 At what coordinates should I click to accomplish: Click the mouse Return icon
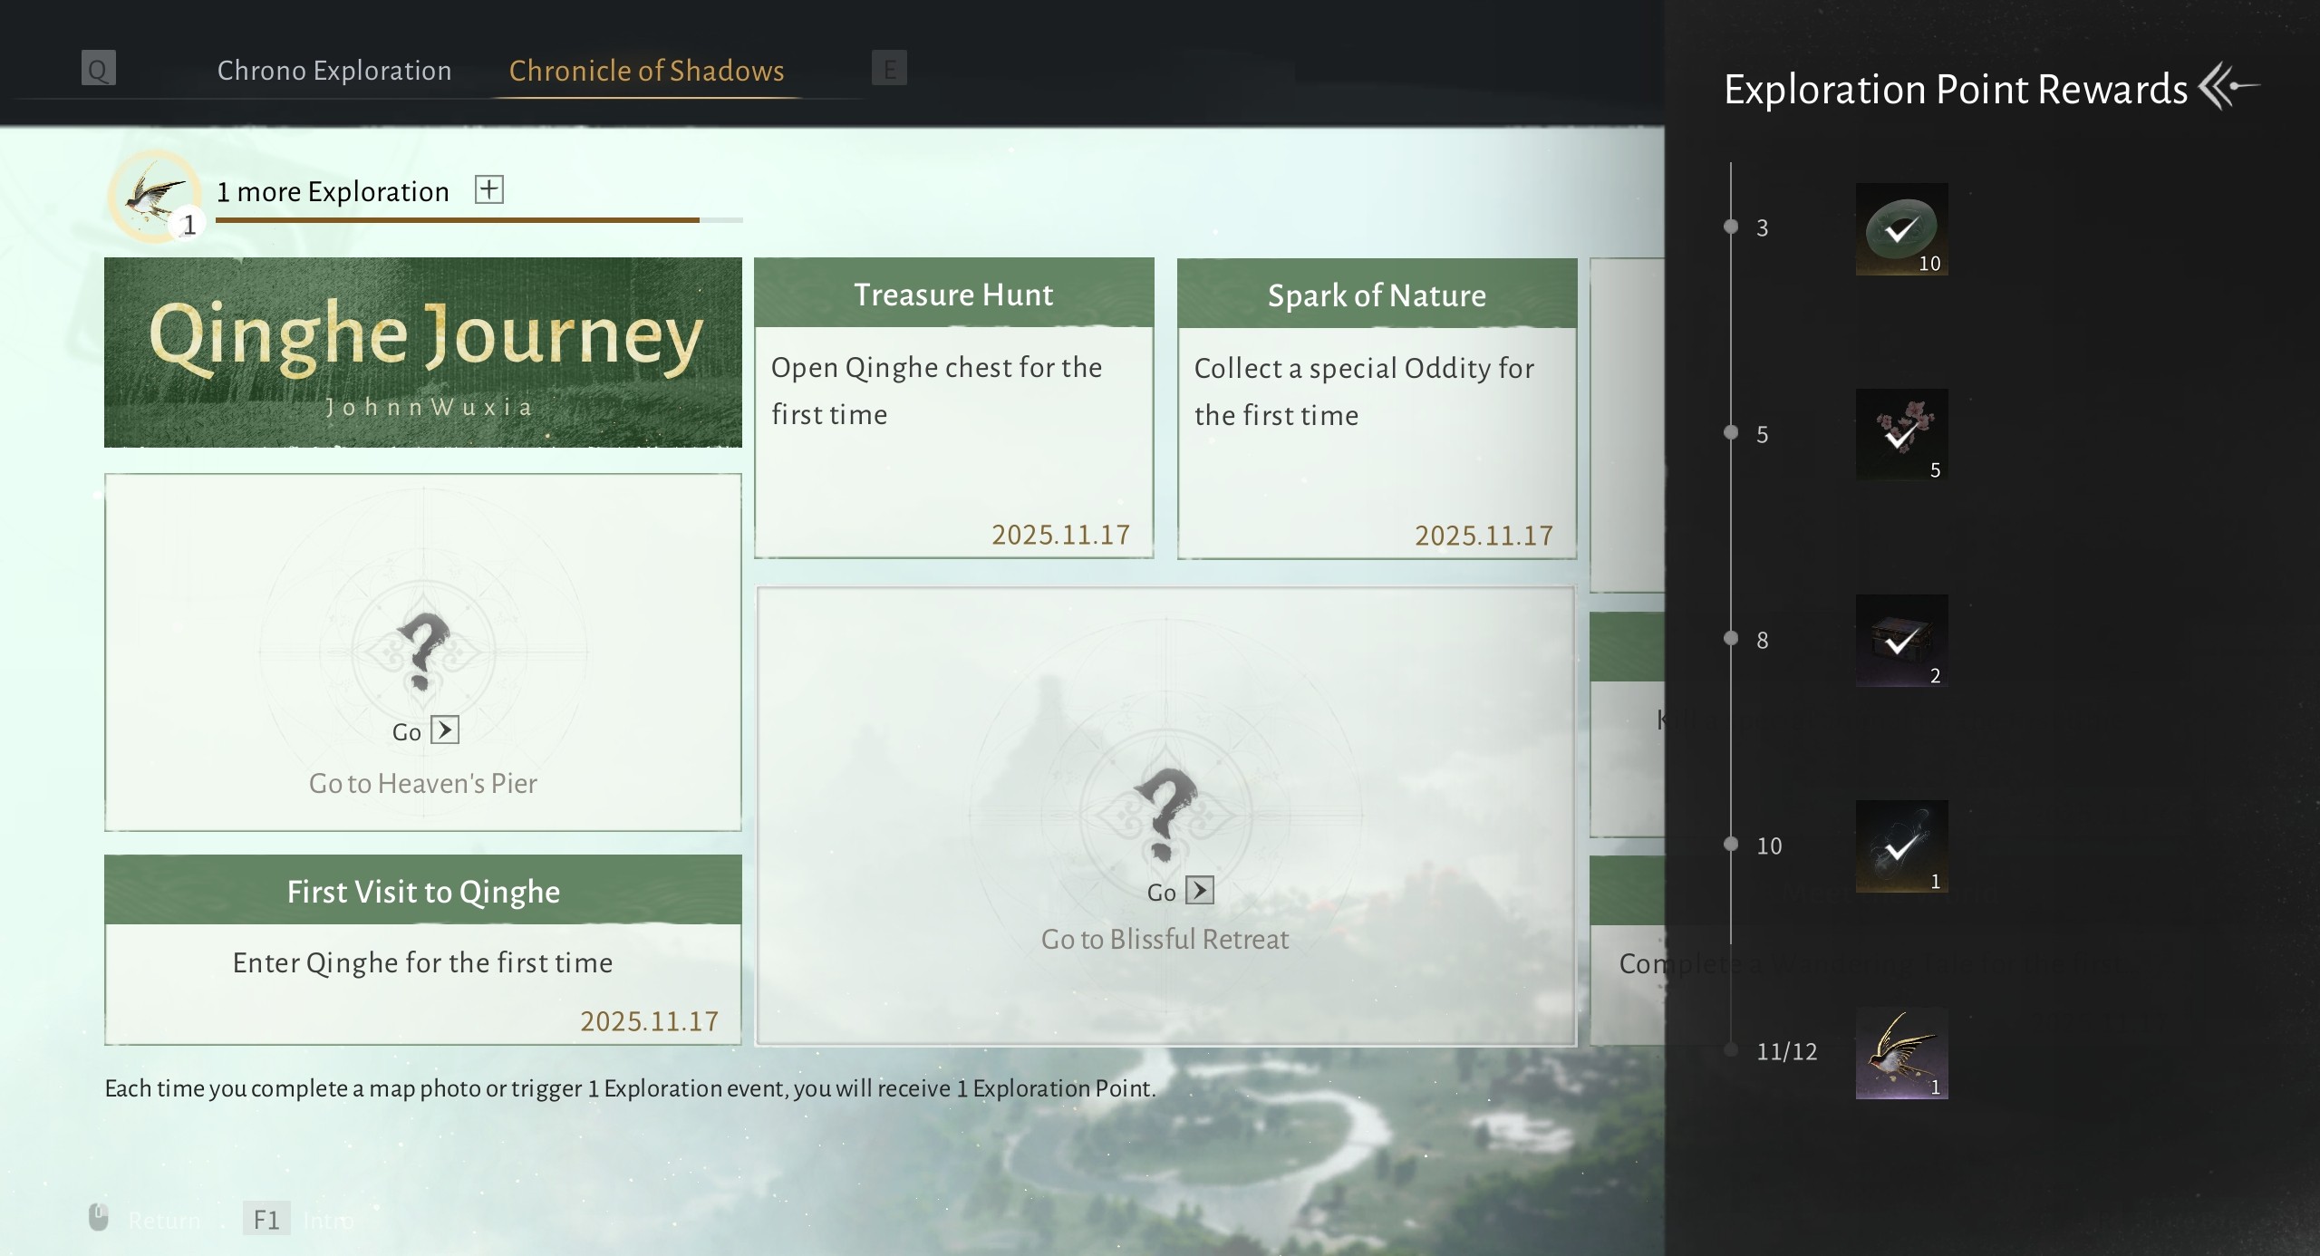[99, 1217]
